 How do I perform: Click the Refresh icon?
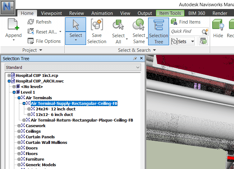point(31,22)
